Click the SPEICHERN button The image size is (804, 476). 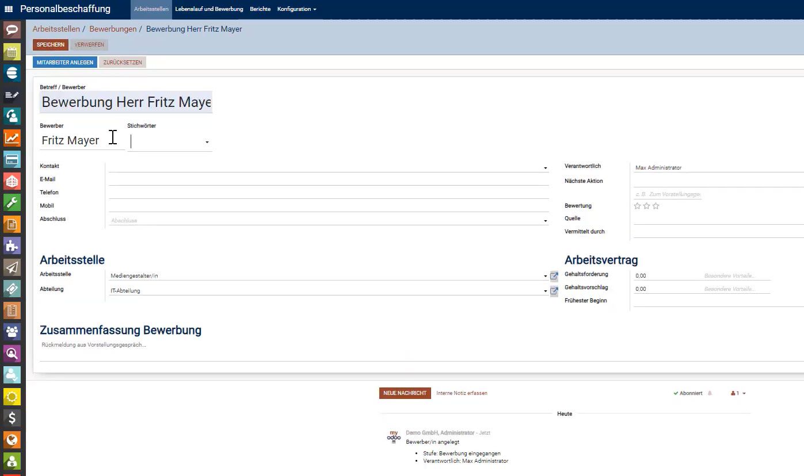(x=50, y=44)
